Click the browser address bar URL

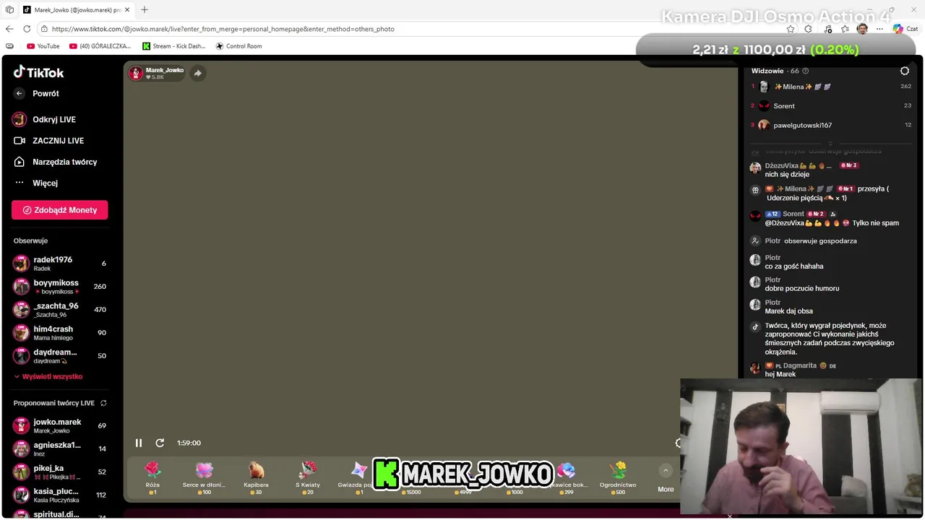tap(223, 29)
